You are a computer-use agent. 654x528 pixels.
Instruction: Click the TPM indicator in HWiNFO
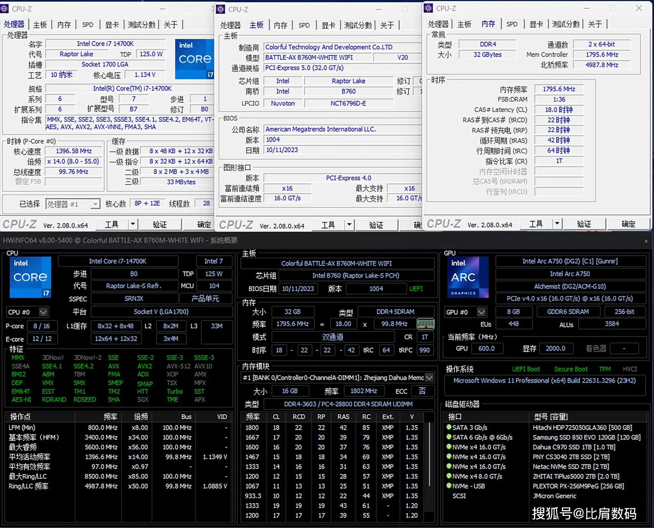605,369
